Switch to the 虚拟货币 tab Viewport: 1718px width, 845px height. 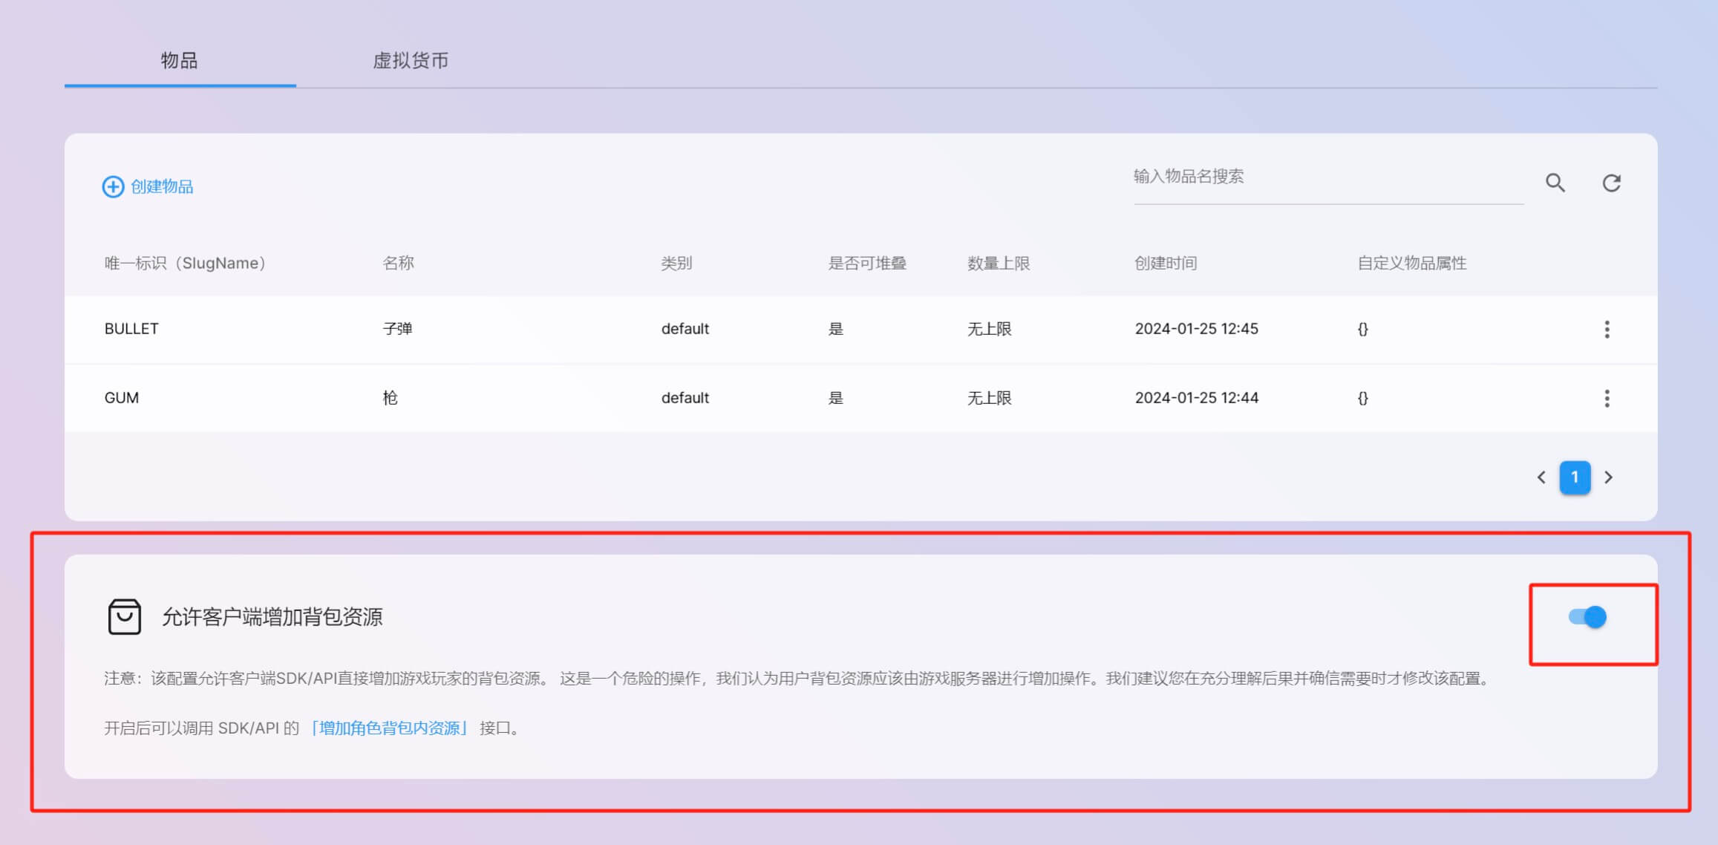coord(411,60)
